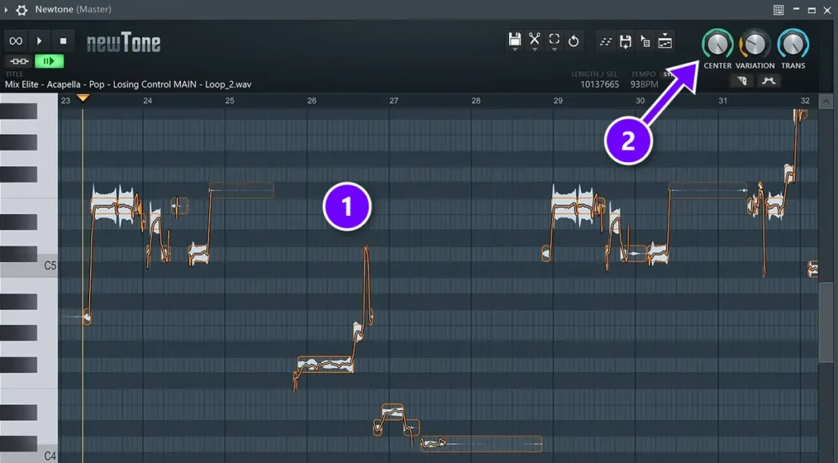Click the vertical scrollbar thumb
The height and width of the screenshot is (463, 838).
(827, 323)
